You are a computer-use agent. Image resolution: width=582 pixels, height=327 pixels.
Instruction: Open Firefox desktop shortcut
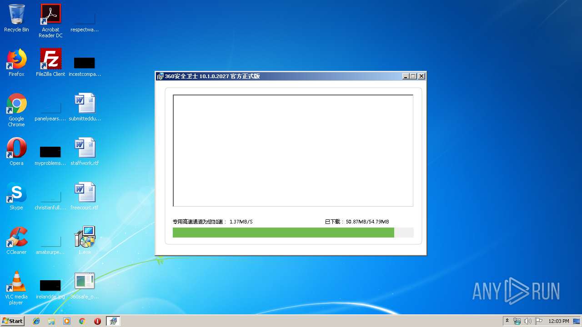point(16,63)
